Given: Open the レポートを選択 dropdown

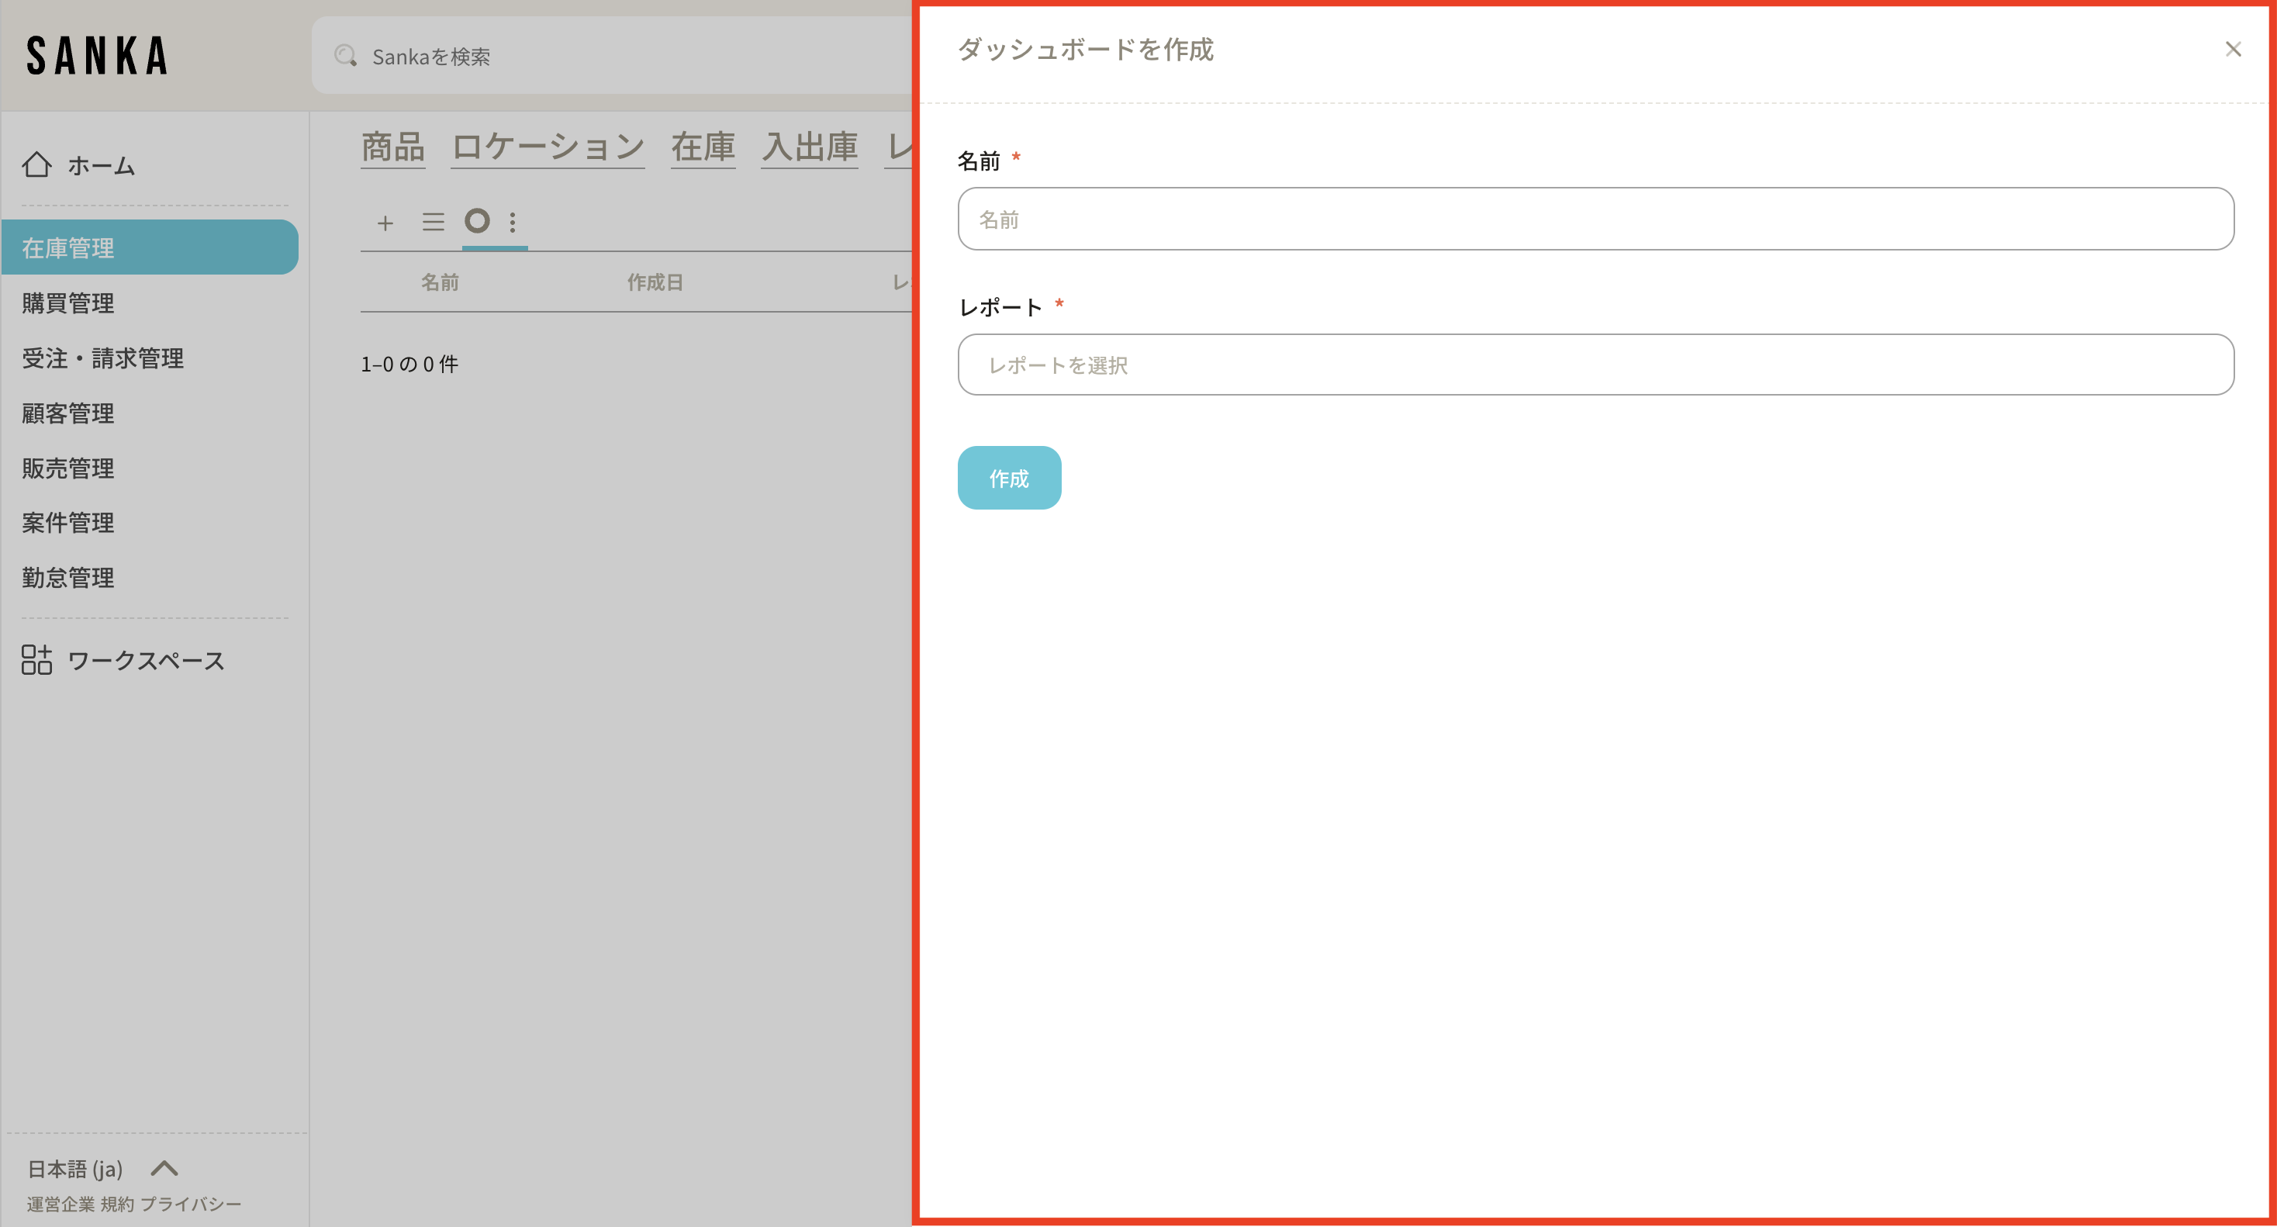Looking at the screenshot, I should [x=1595, y=365].
